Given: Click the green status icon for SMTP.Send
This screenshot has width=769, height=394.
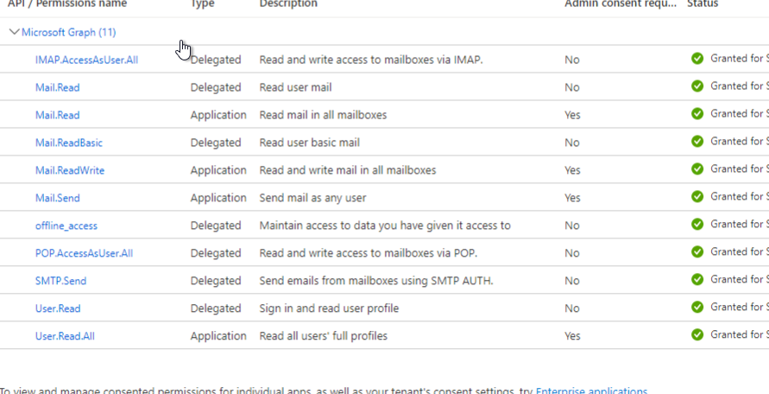Looking at the screenshot, I should [x=697, y=280].
